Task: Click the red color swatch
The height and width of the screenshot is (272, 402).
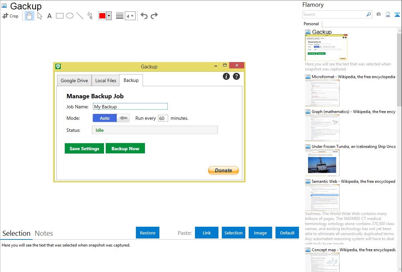Action: 102,16
